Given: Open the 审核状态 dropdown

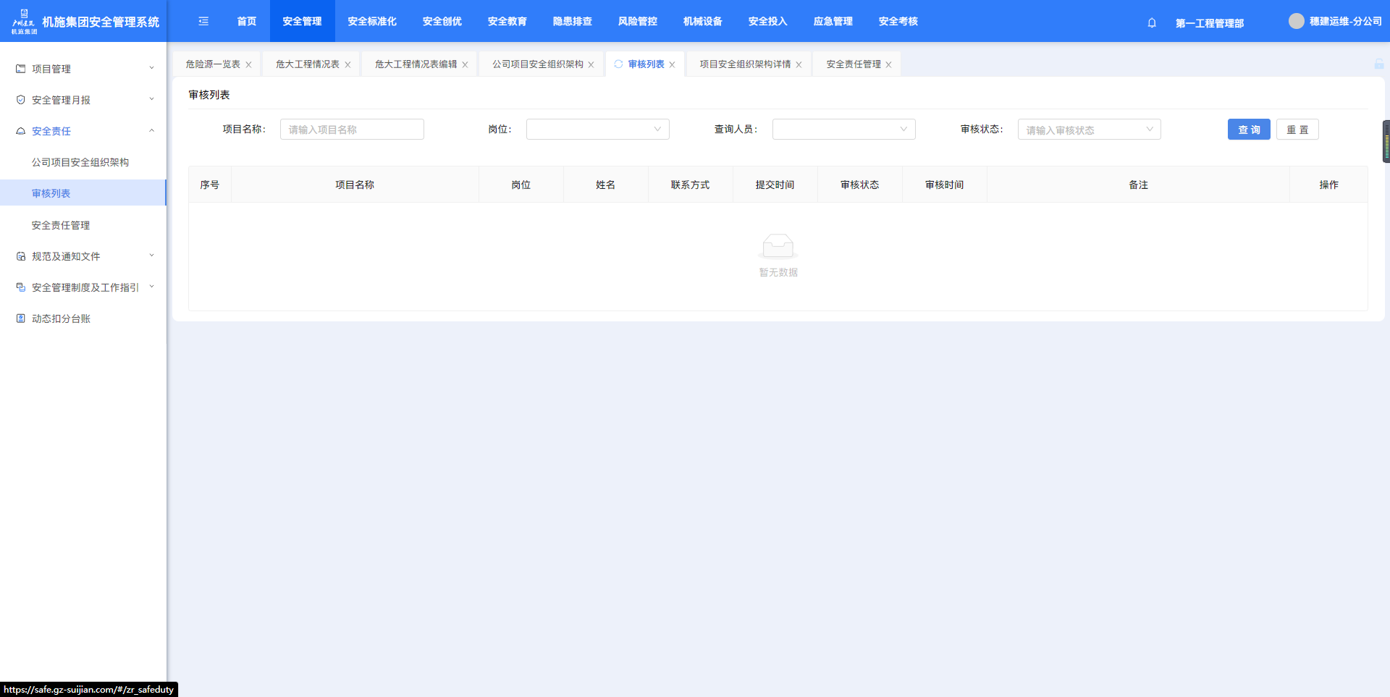Looking at the screenshot, I should click(1089, 130).
